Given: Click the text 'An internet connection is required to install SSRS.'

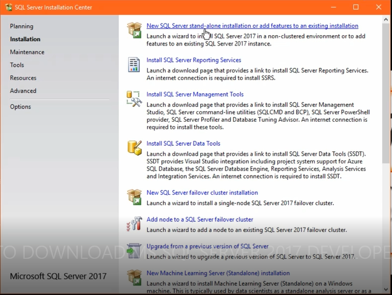Looking at the screenshot, I should [211, 78].
